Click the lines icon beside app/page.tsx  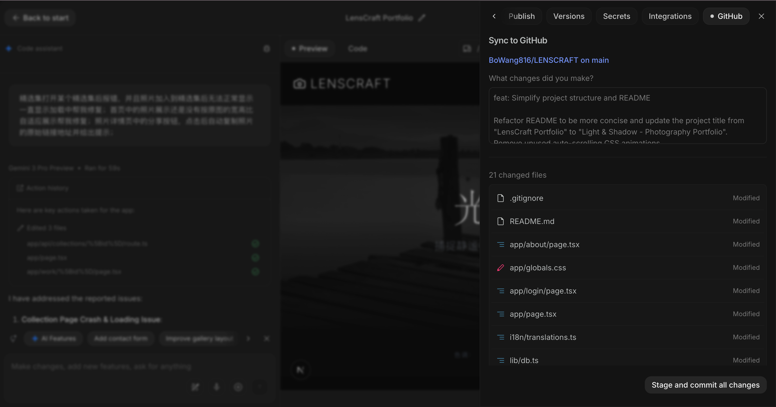pos(500,314)
